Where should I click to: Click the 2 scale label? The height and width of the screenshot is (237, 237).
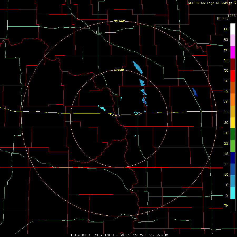[227, 195]
